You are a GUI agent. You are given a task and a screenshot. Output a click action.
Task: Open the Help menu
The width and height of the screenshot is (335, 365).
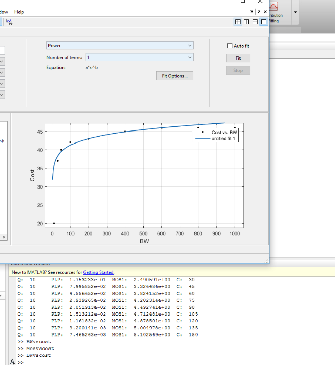point(19,12)
